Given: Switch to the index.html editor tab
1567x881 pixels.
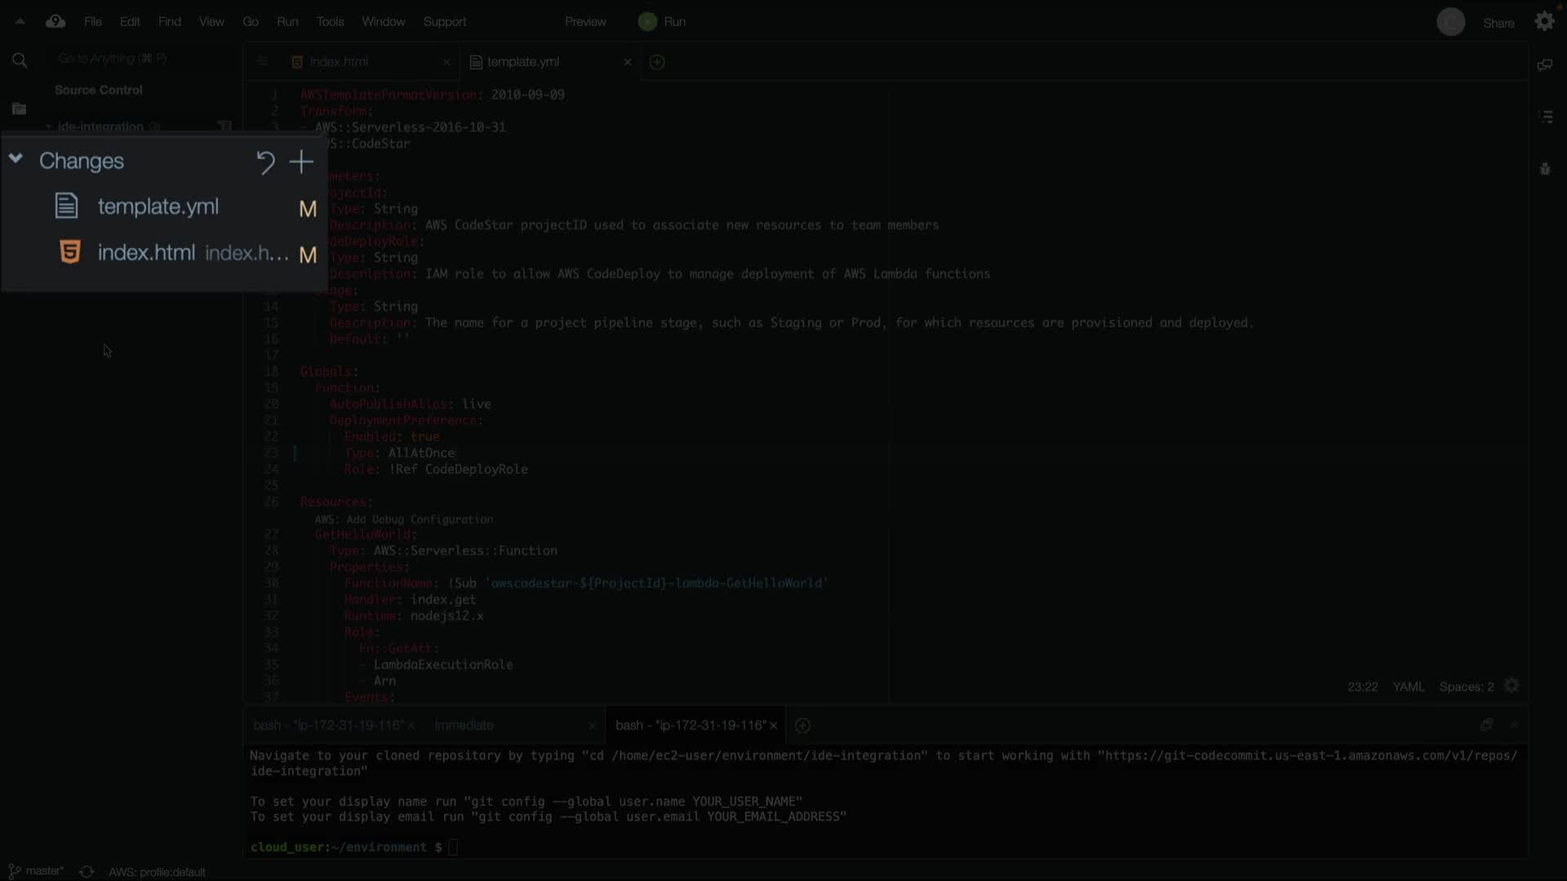Looking at the screenshot, I should tap(339, 62).
